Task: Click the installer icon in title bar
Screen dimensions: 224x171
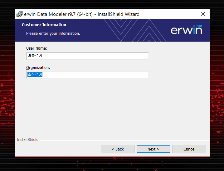Action: click(19, 14)
